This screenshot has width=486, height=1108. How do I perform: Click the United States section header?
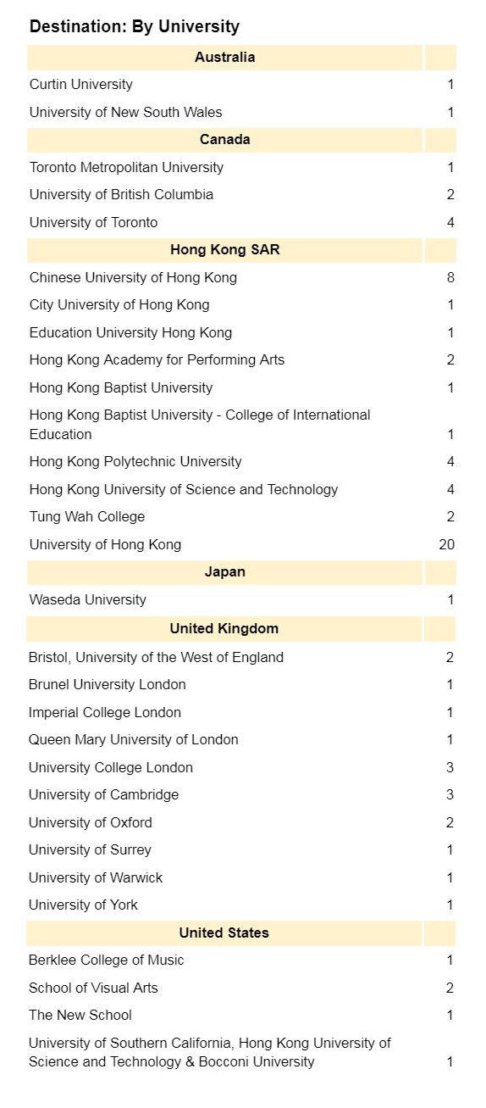pyautogui.click(x=224, y=933)
